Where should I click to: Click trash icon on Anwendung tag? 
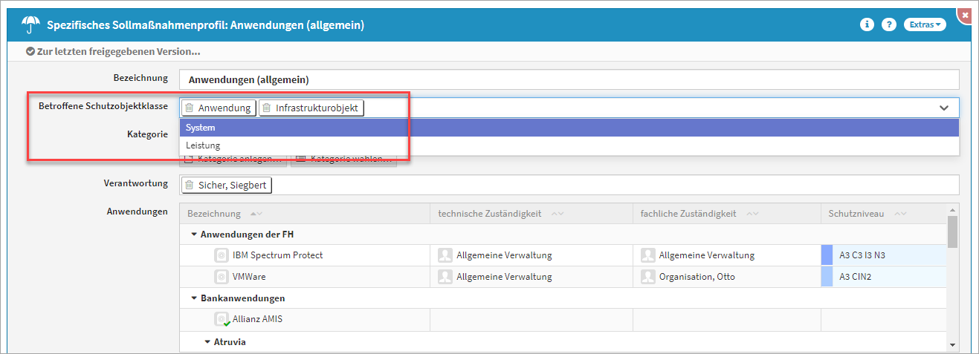coord(190,108)
